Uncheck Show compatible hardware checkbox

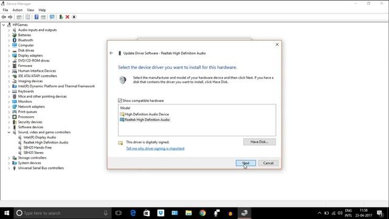coord(120,100)
